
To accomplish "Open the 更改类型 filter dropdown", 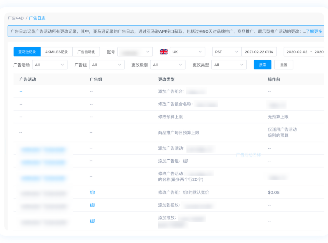I will click(229, 65).
